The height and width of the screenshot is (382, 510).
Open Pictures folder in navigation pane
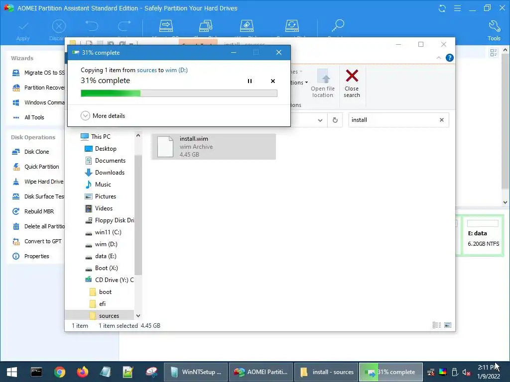pos(100,196)
